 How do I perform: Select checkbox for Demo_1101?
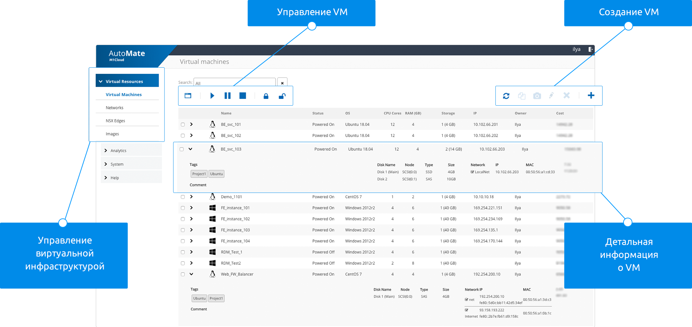183,197
